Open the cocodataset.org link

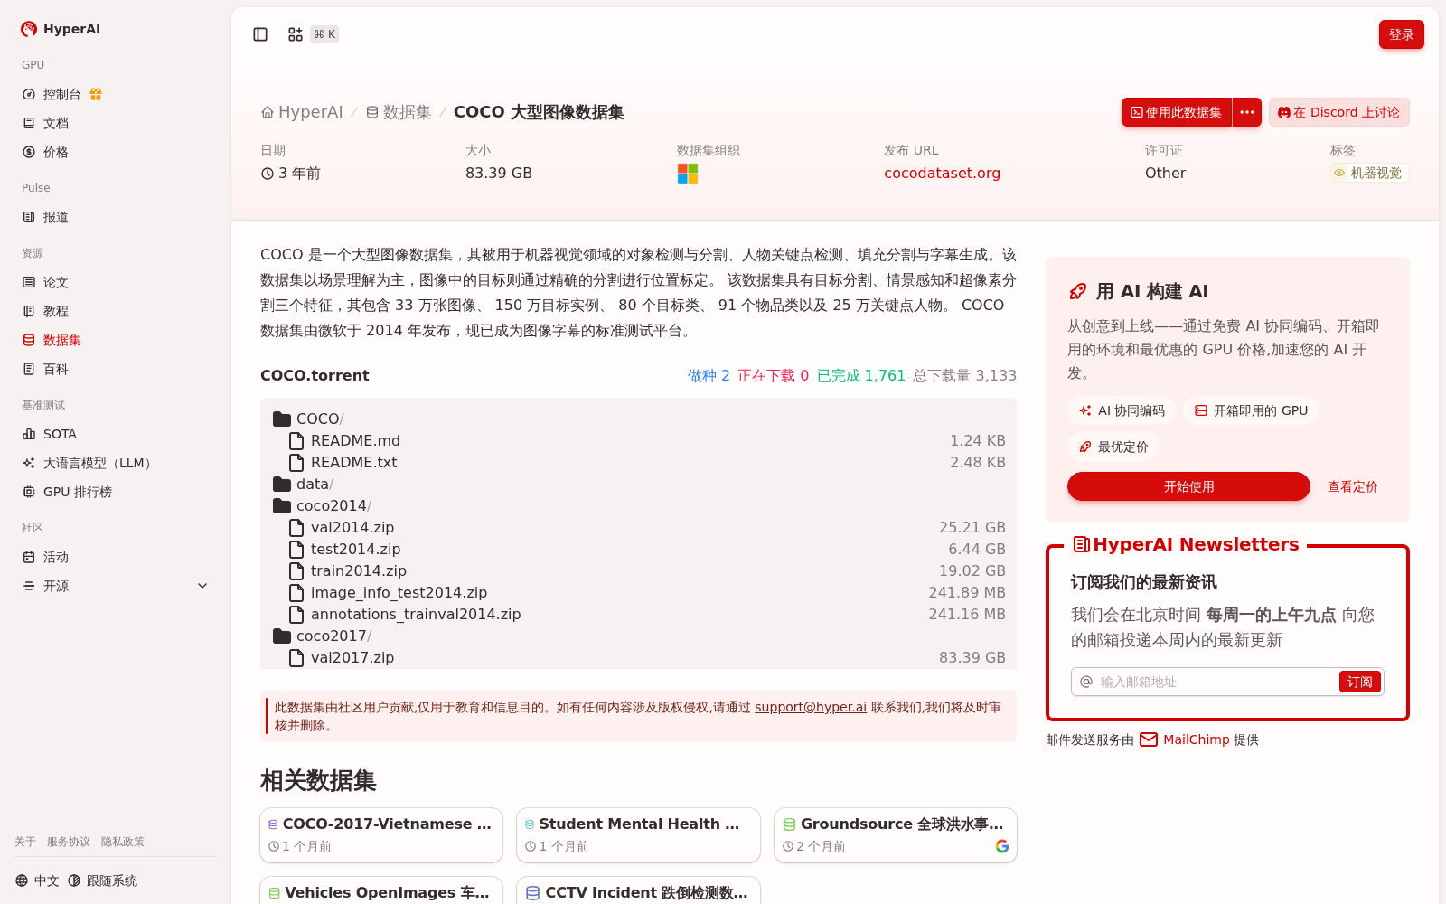(942, 173)
